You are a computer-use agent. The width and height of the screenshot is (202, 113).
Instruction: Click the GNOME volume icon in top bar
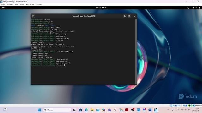coord(196,8)
